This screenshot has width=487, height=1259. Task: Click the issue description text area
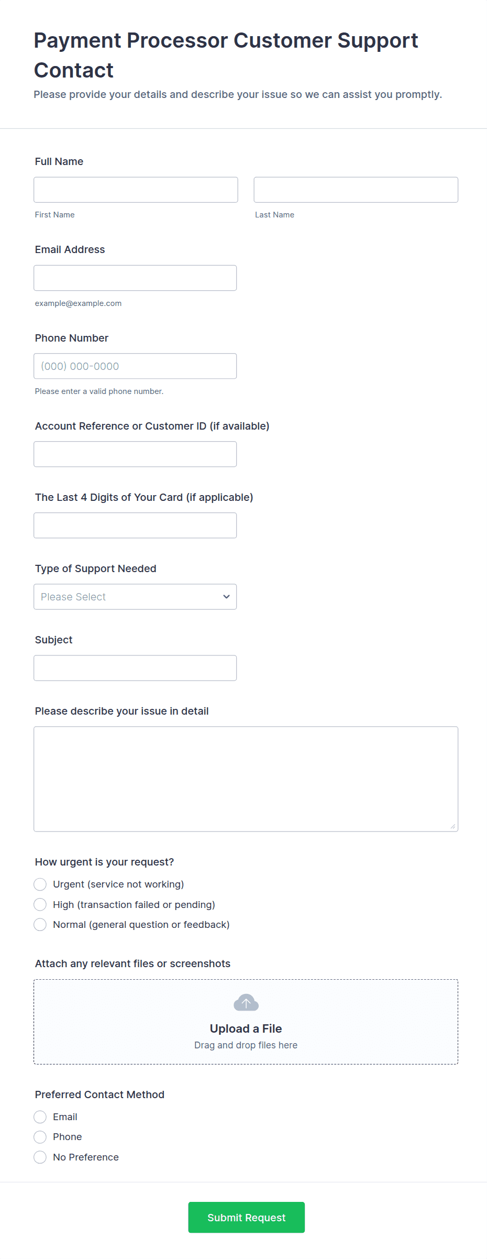click(246, 779)
